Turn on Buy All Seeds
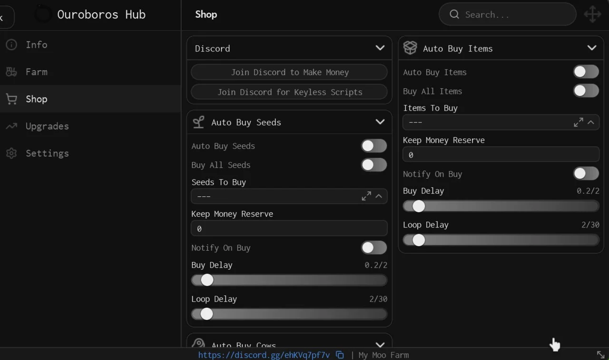This screenshot has width=609, height=360. 374,165
